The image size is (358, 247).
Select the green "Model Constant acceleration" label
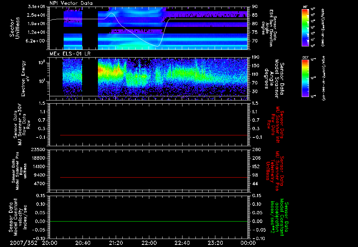(279, 217)
